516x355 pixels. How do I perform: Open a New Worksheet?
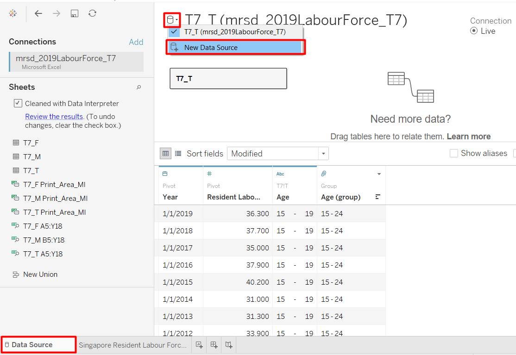(199, 344)
